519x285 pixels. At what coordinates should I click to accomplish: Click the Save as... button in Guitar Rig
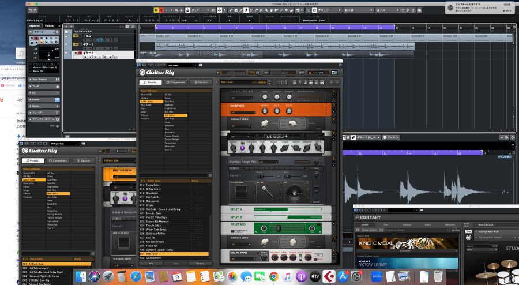tap(200, 262)
